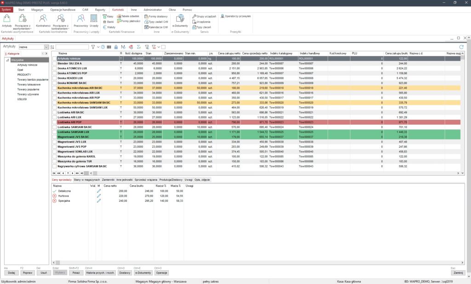Viewport: 471px width, 284px height.
Task: Open the Raporty menu tab
Action: [99, 9]
